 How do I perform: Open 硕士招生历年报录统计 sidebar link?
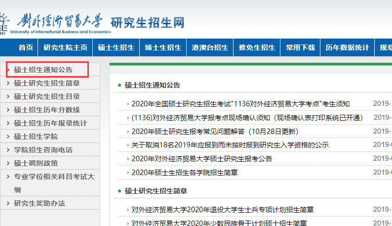50,123
